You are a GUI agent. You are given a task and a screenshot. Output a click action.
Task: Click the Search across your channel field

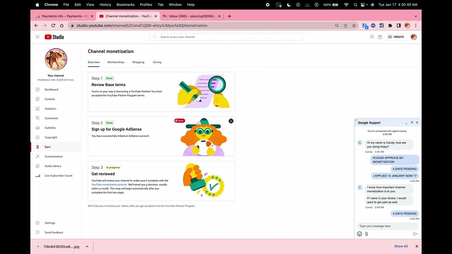point(226,37)
